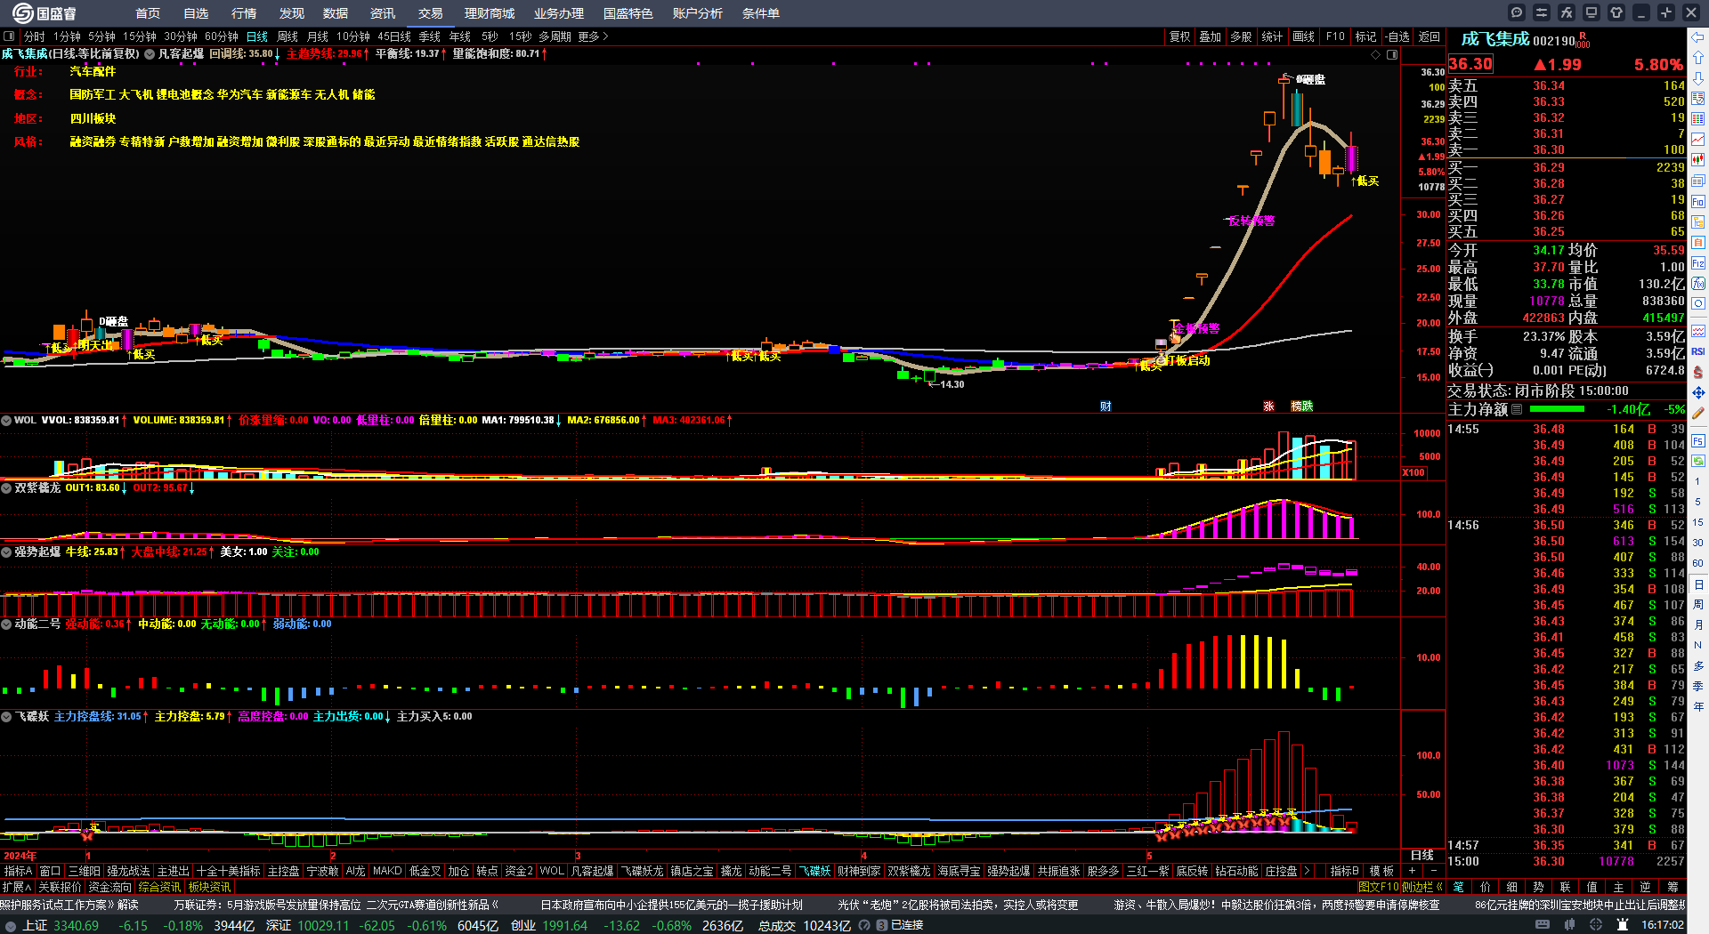The height and width of the screenshot is (934, 1709).
Task: Click the 财 marker on the chart bottom
Action: [x=1106, y=406]
